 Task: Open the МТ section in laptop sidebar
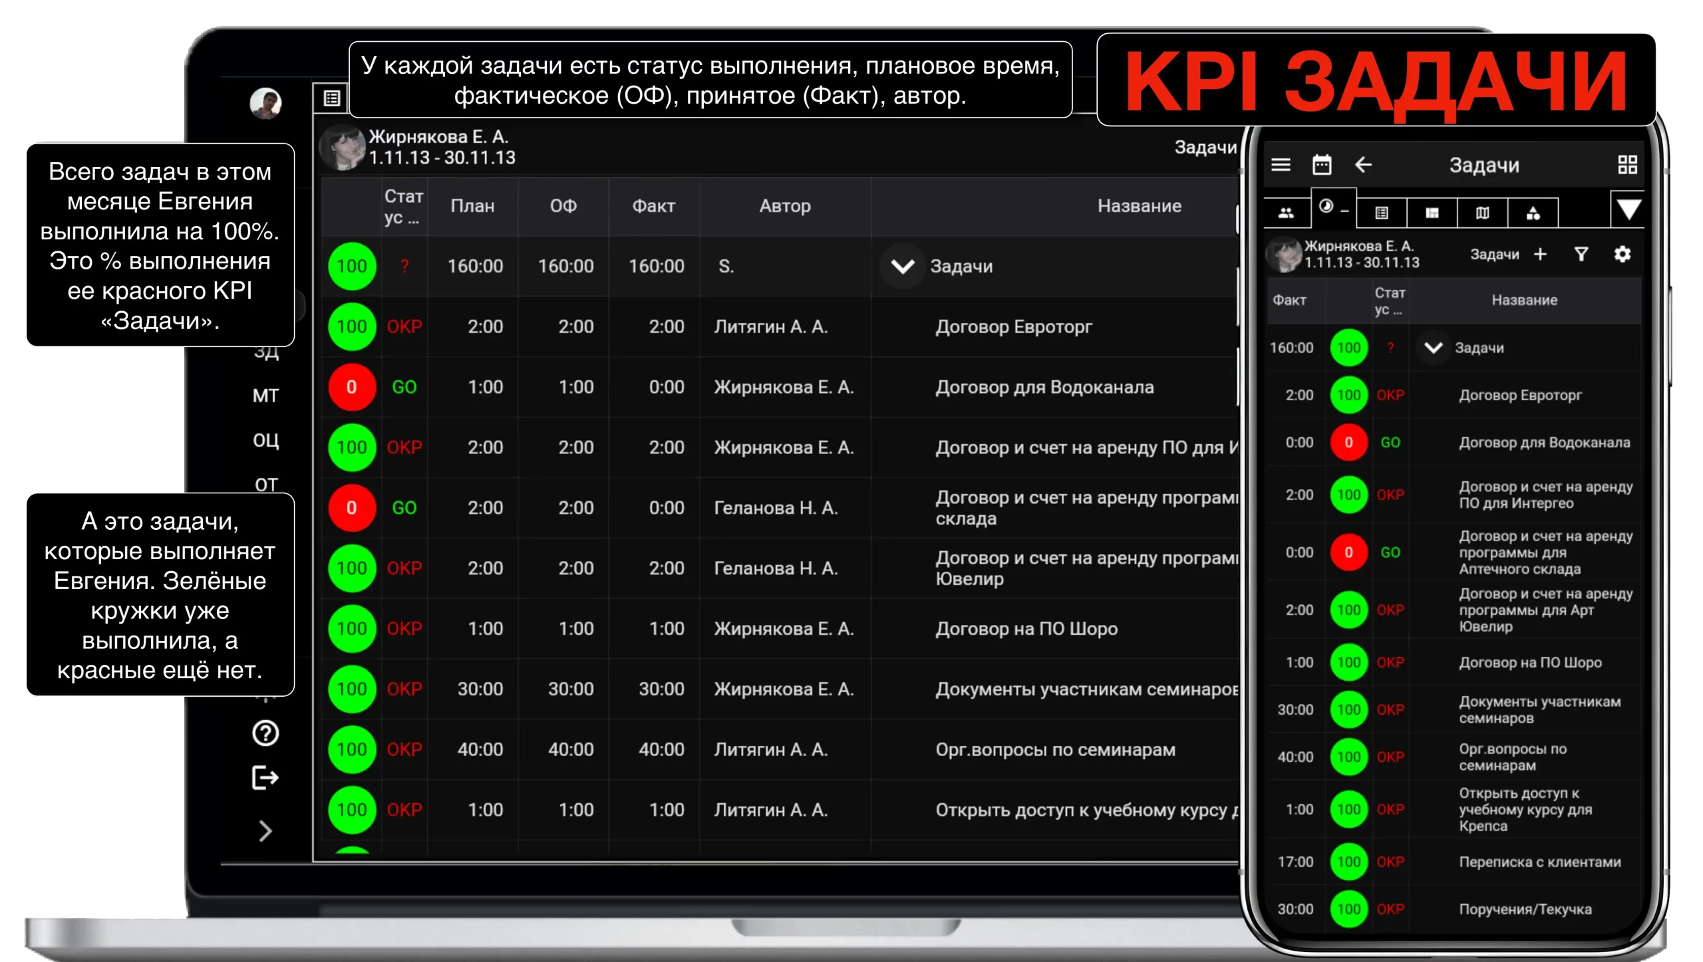265,396
